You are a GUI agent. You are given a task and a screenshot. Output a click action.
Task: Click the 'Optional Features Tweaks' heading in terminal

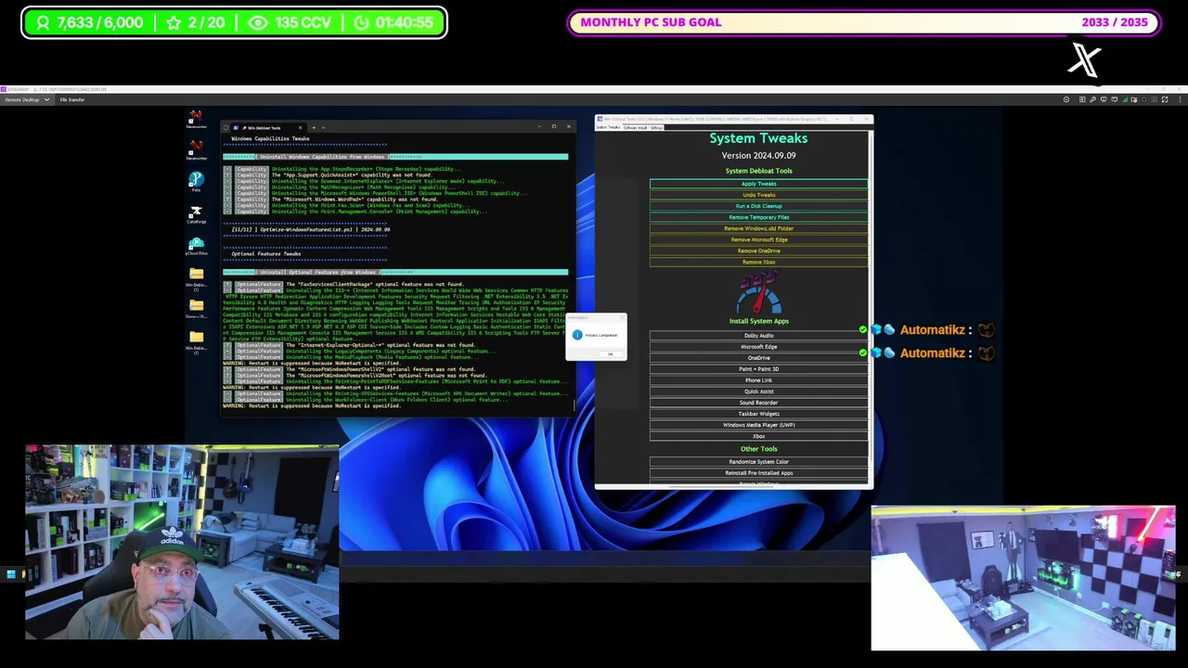click(x=267, y=253)
